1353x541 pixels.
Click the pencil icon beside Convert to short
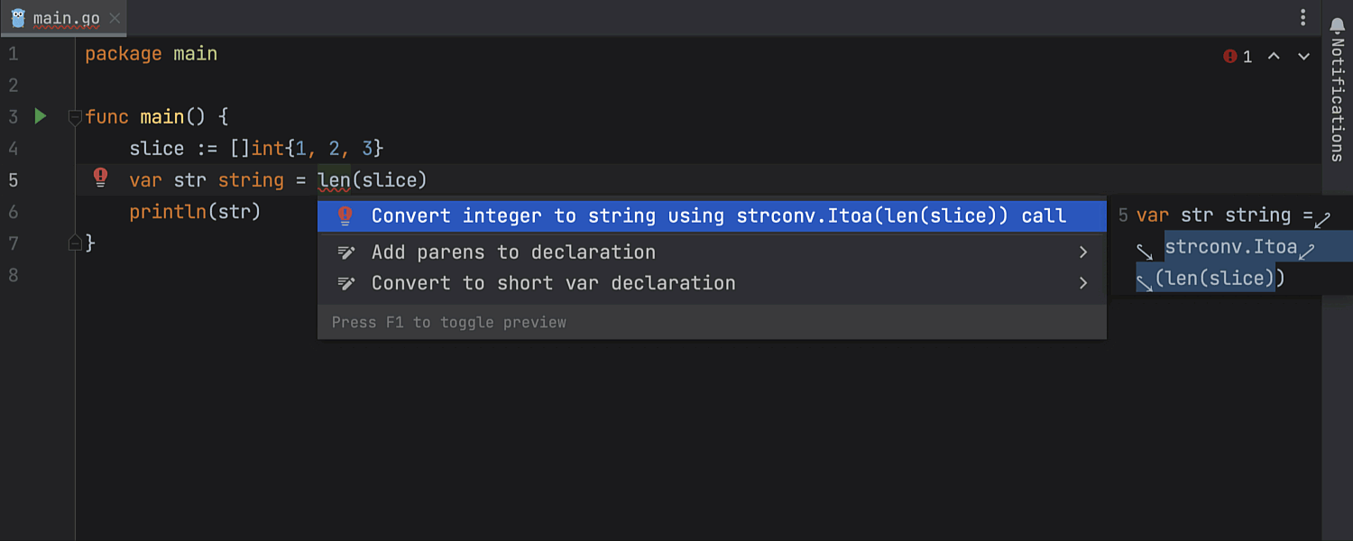point(345,283)
